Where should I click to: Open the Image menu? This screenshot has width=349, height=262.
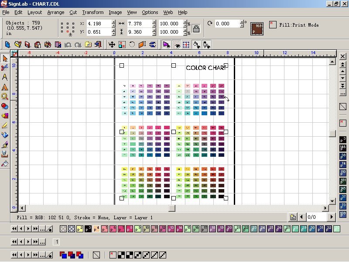tap(115, 12)
